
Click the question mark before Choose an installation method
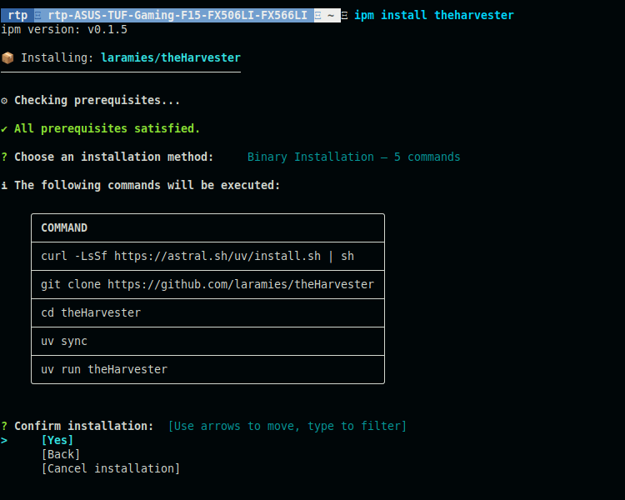pos(4,157)
